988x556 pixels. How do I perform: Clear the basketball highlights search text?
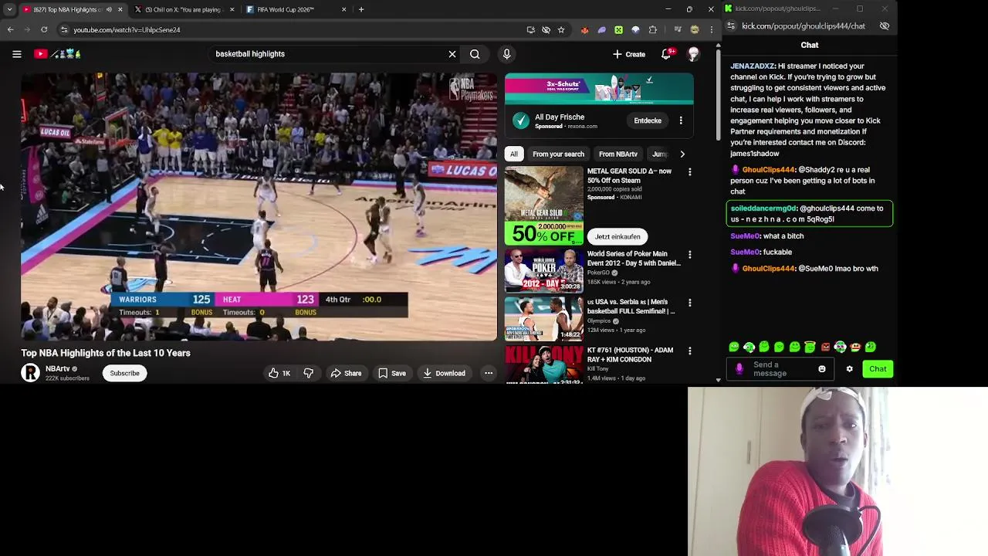tap(452, 54)
